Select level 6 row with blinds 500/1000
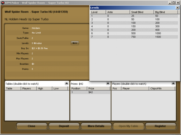Screen dimensions: 181x135 click(x=134, y=33)
